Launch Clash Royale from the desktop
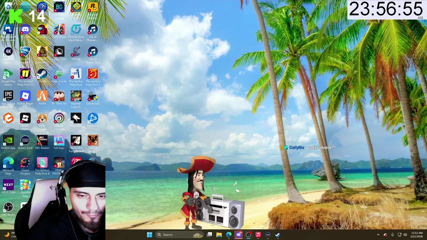 (59, 32)
